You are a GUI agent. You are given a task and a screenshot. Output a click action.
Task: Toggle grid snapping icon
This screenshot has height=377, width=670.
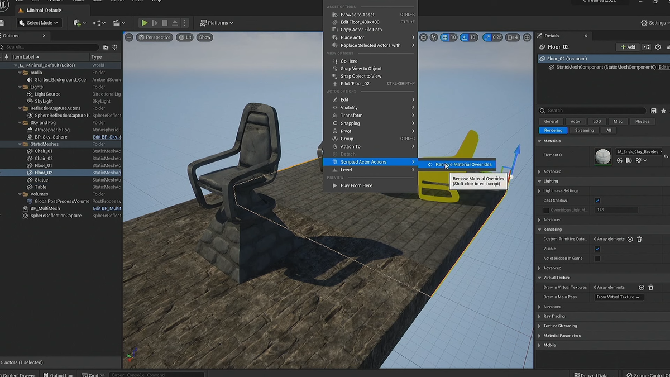point(444,37)
